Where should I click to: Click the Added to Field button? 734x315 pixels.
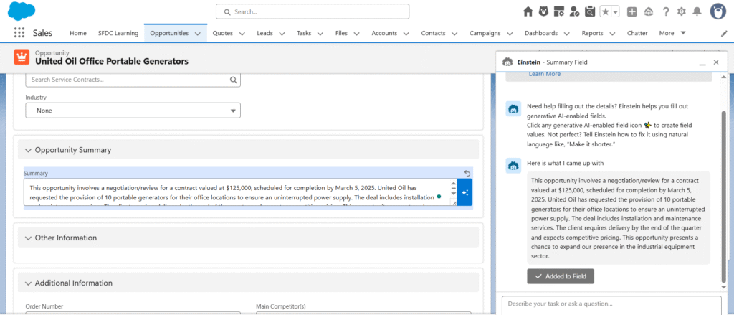coord(561,276)
